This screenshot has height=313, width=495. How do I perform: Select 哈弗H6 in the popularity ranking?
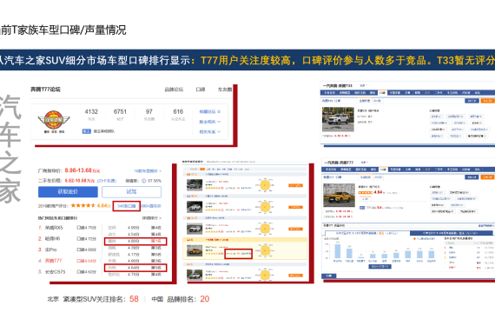click(52, 239)
